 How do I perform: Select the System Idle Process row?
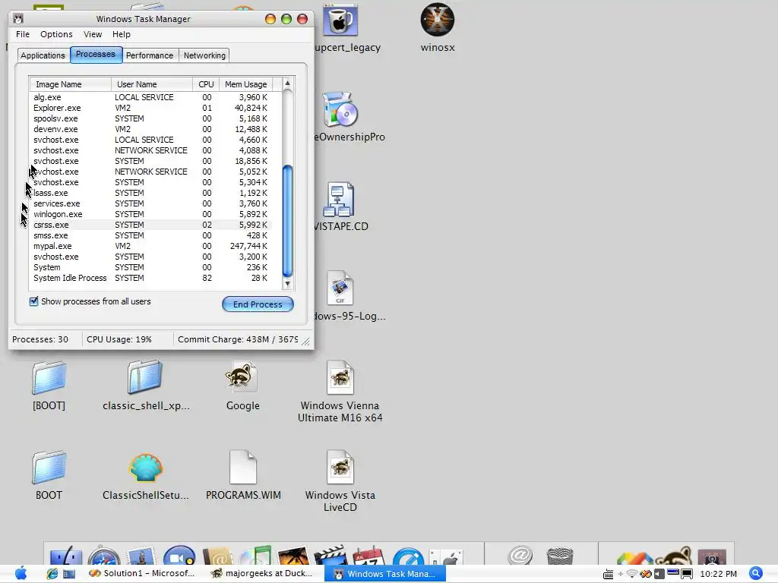(x=151, y=278)
